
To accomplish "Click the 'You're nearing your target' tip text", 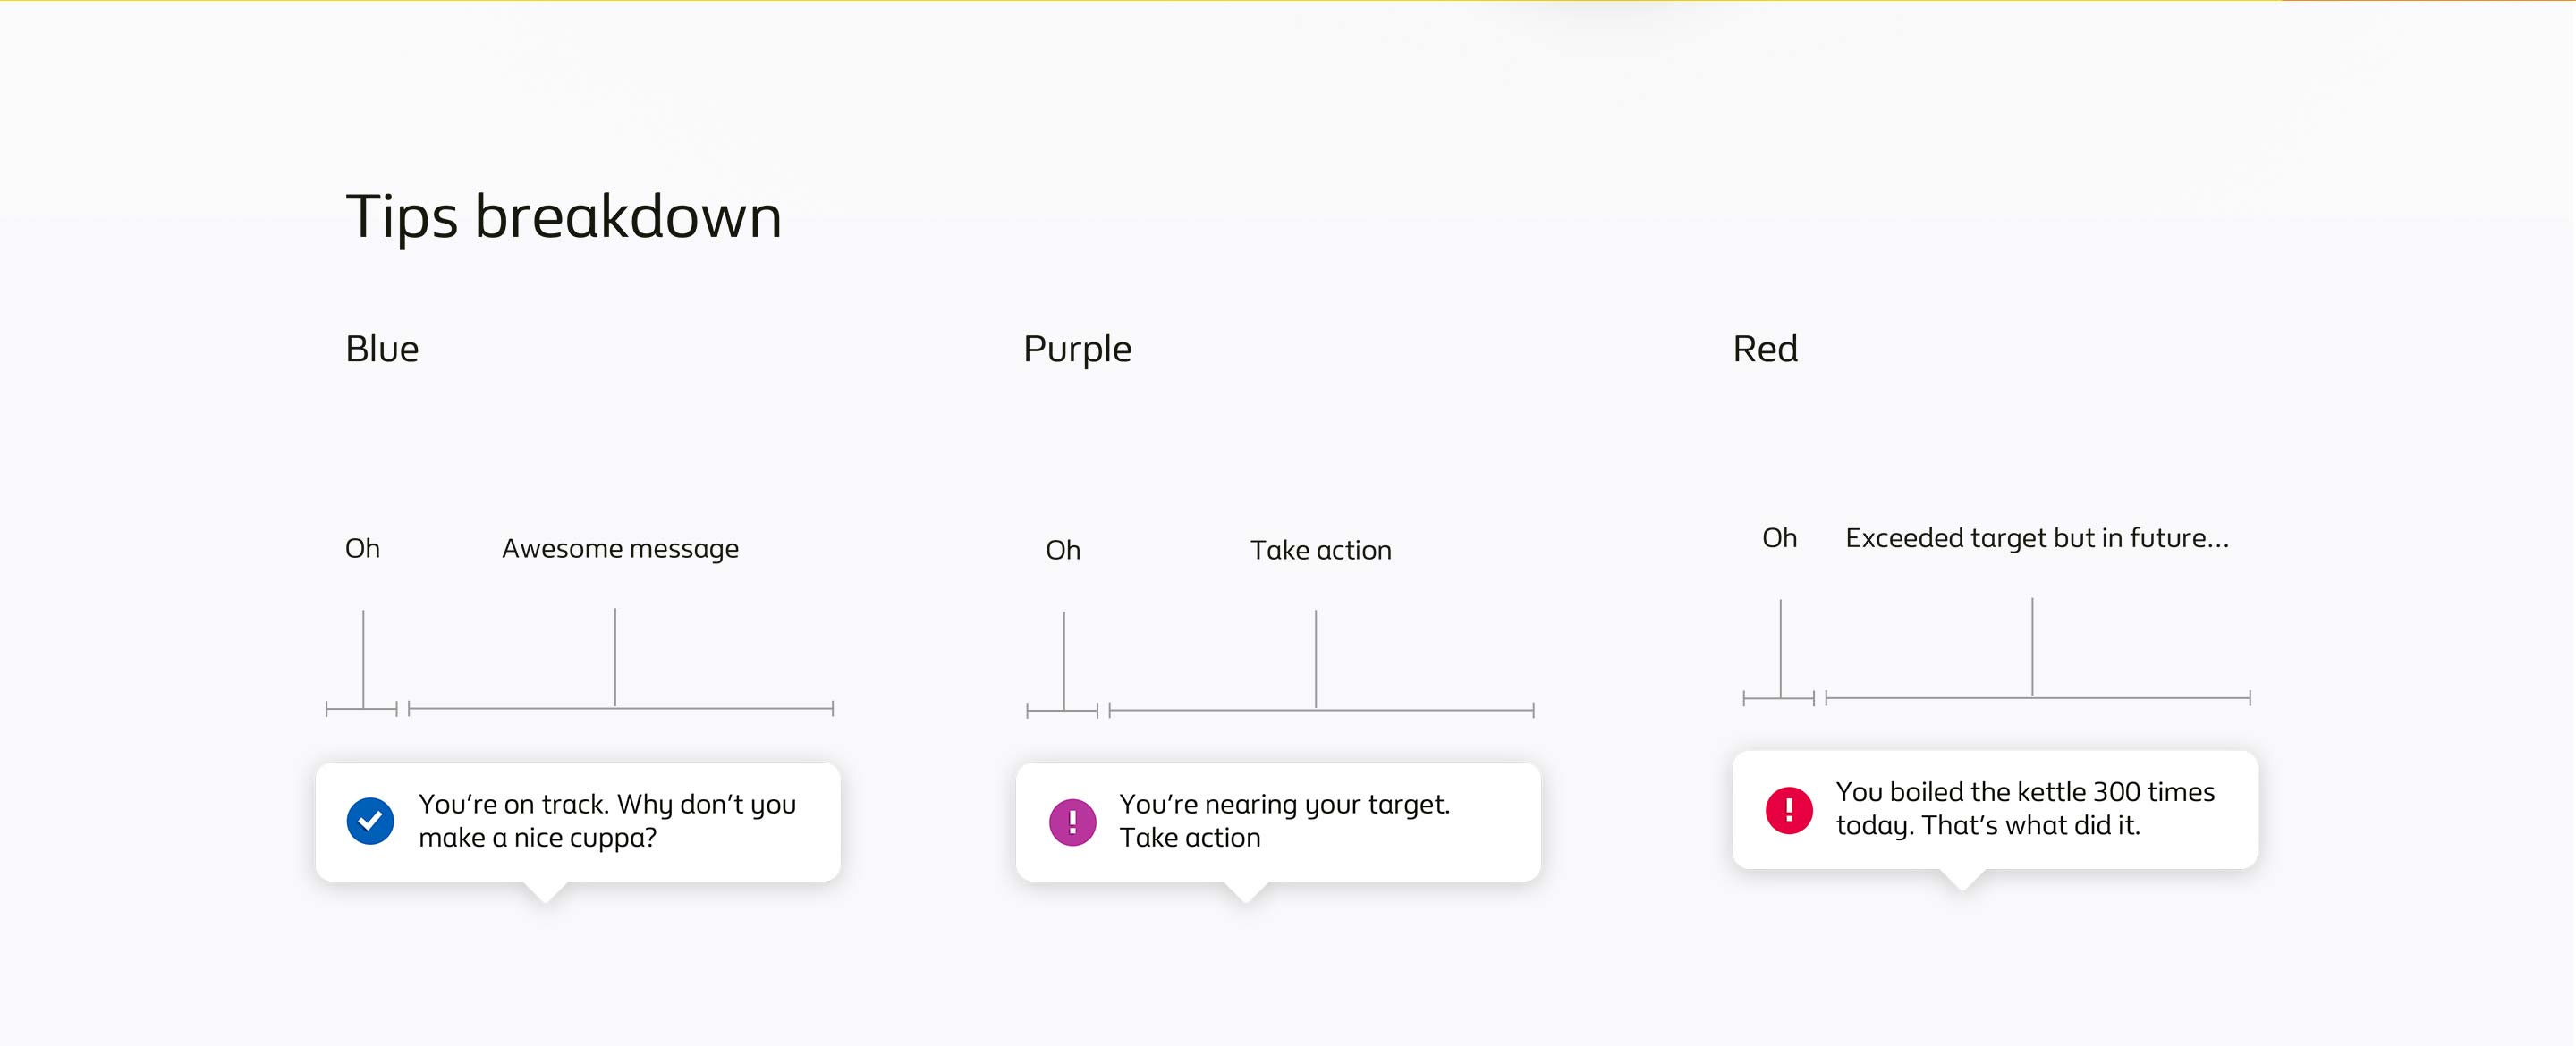I will click(x=1284, y=821).
